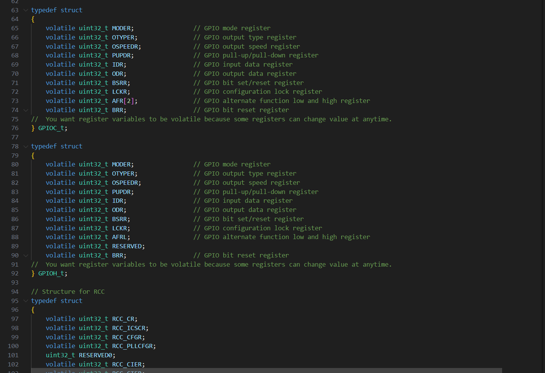The image size is (545, 373).
Task: Click the RESERVED0 member on line 101
Action: (95, 355)
